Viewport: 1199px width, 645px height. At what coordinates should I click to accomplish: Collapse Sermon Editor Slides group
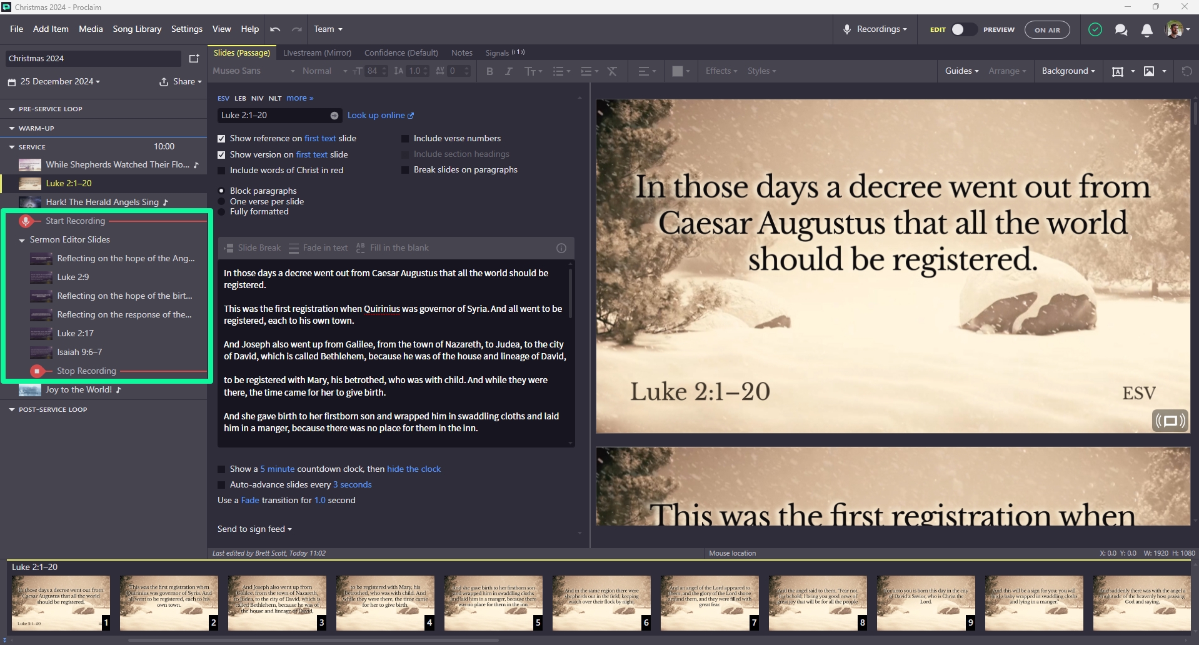tap(22, 240)
